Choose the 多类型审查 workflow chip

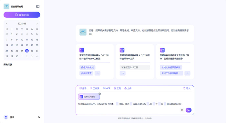[86, 73]
